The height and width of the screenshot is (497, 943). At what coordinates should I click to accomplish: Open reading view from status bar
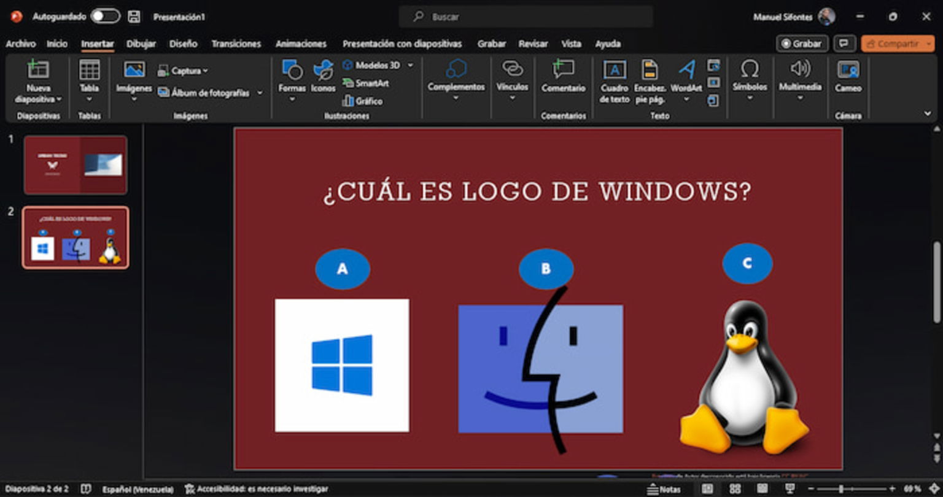tap(762, 489)
